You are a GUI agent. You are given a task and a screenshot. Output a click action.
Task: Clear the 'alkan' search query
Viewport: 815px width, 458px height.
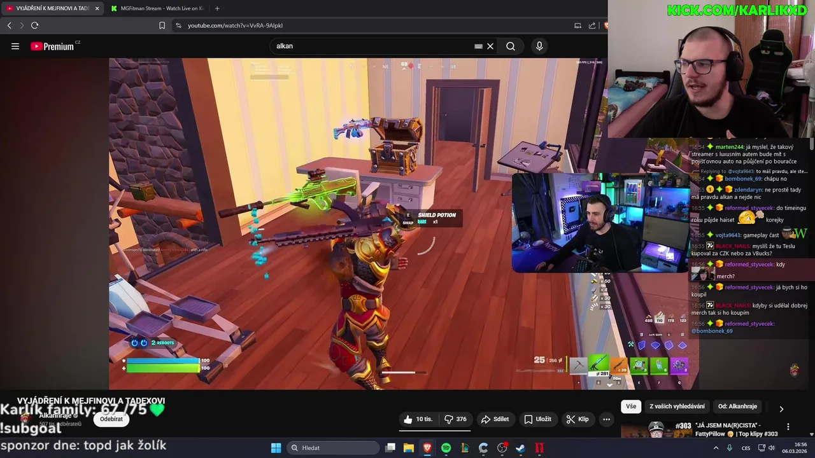[x=490, y=46]
